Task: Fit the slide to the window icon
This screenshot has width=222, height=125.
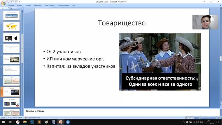Action: pos(220,118)
